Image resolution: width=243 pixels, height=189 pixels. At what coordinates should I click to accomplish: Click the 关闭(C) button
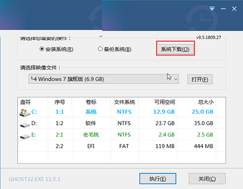(207, 179)
